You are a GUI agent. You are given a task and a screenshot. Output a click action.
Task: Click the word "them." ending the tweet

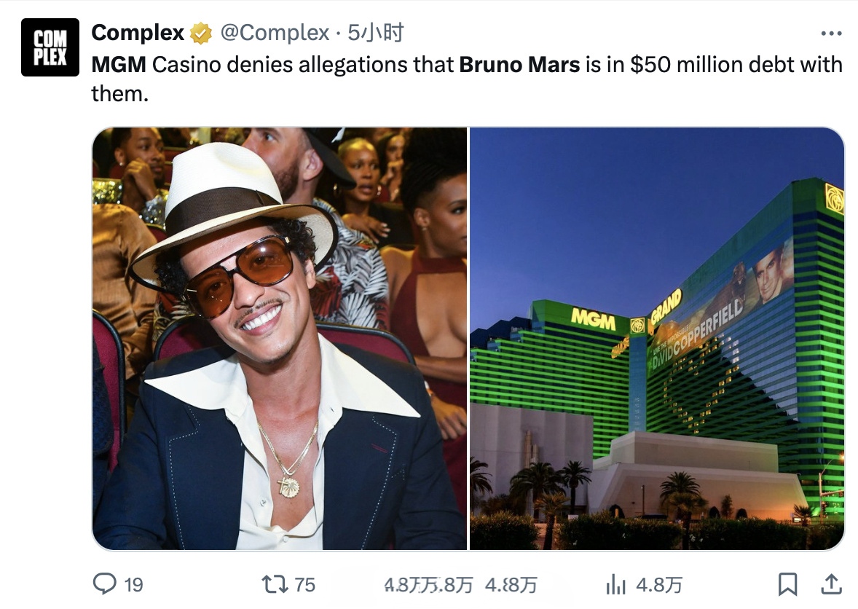119,93
